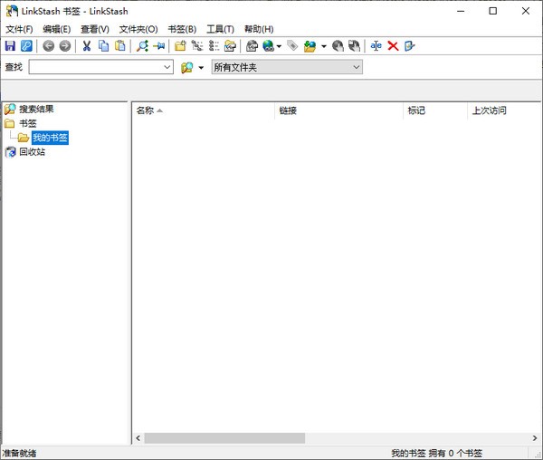Open the 书签(B) menu
This screenshot has width=543, height=460.
[181, 29]
